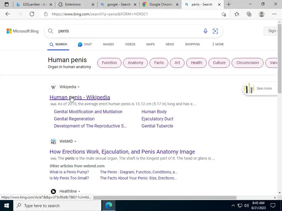Open the MAPS search tab
Image resolution: width=282 pixels, height=211 pixels.
pyautogui.click(x=150, y=44)
